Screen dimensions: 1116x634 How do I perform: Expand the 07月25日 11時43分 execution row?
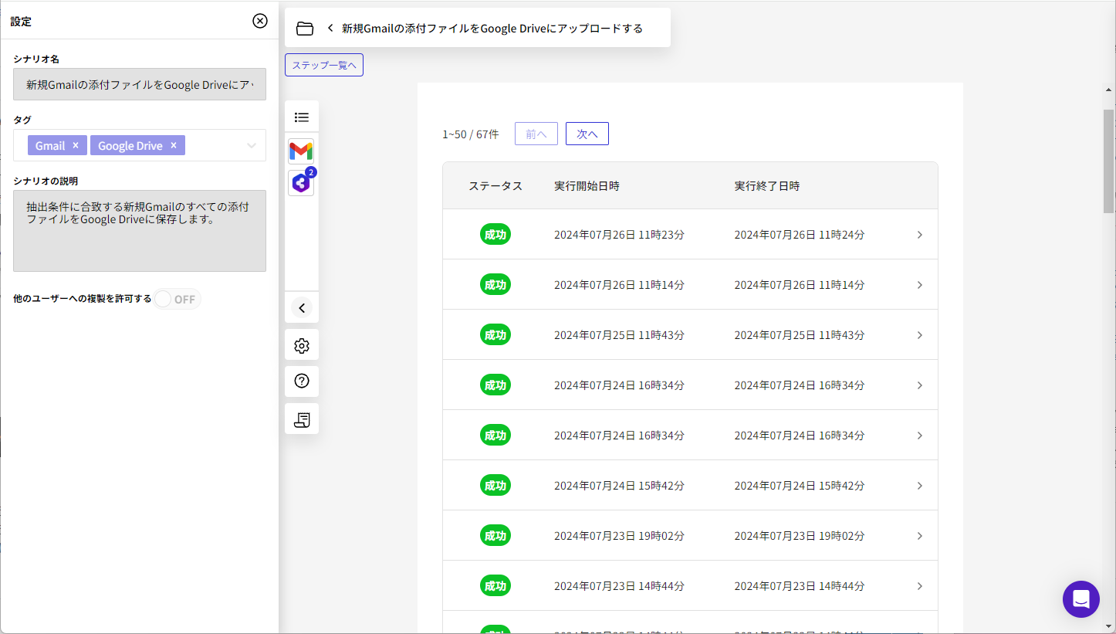919,335
